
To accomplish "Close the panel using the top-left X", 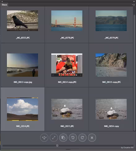I will (x=2, y=1).
